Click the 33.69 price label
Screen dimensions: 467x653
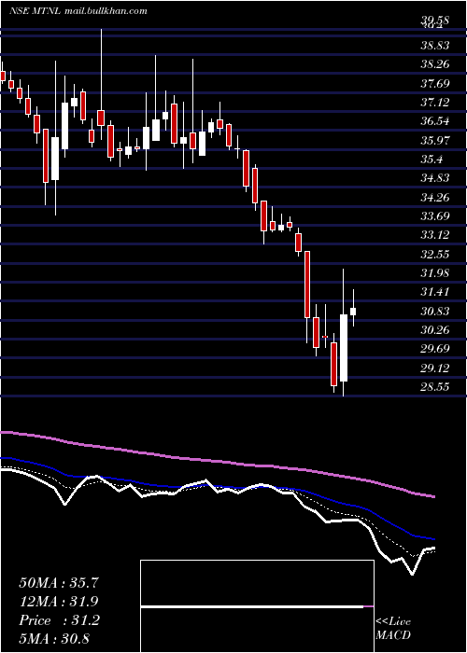click(435, 216)
